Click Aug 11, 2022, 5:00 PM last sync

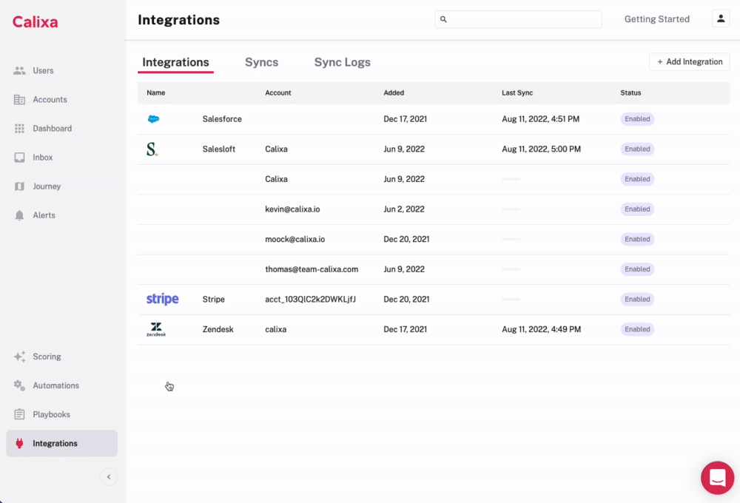pos(542,149)
